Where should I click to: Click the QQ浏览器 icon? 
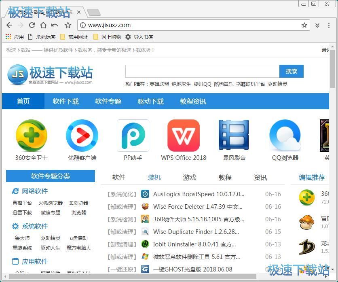[x=285, y=135]
